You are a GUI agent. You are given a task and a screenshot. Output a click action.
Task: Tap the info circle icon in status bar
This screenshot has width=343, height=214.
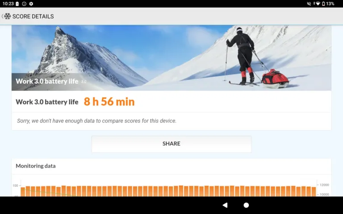click(24, 4)
